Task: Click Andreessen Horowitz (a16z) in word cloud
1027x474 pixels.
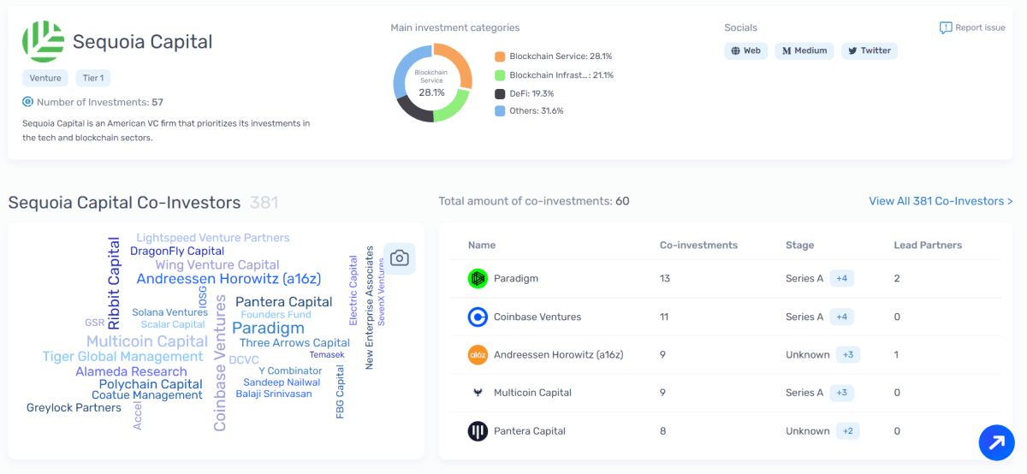Action: [229, 279]
